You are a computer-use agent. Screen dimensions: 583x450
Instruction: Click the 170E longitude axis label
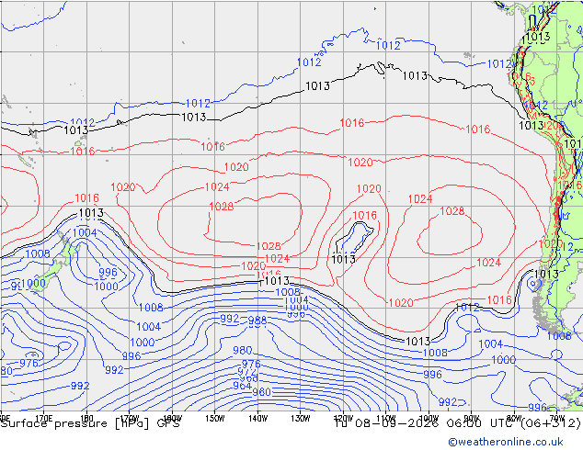[x=44, y=419]
